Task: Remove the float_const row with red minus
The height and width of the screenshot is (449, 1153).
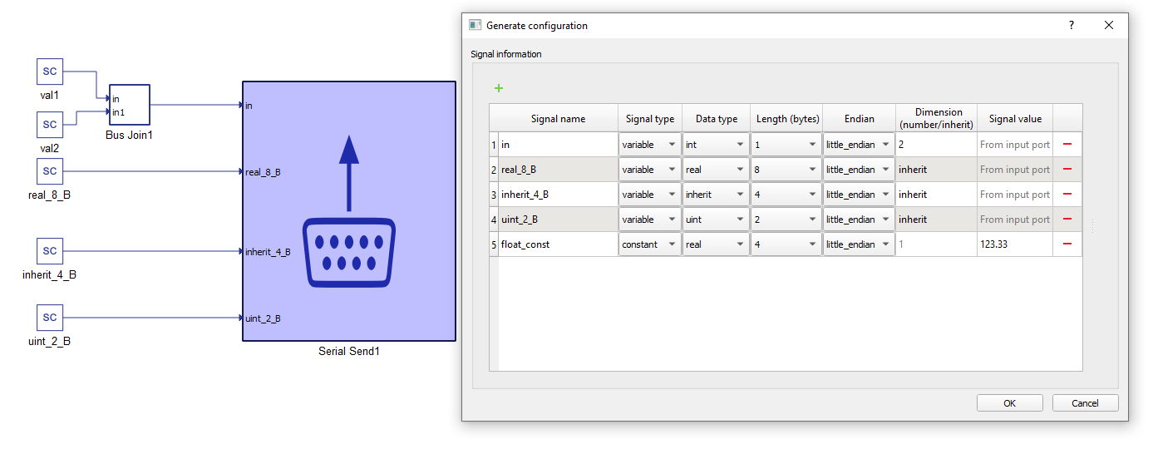Action: pyautogui.click(x=1067, y=244)
